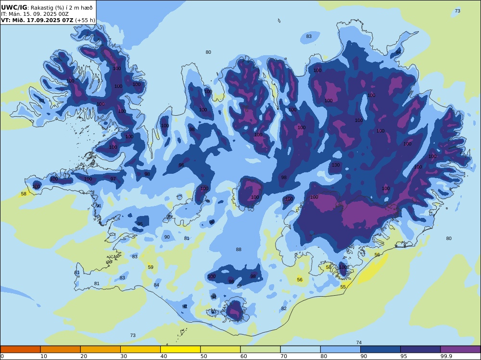Click the indigo 95–99.9 legend swatch
Screen dimensions: 481x360
(x=420, y=349)
